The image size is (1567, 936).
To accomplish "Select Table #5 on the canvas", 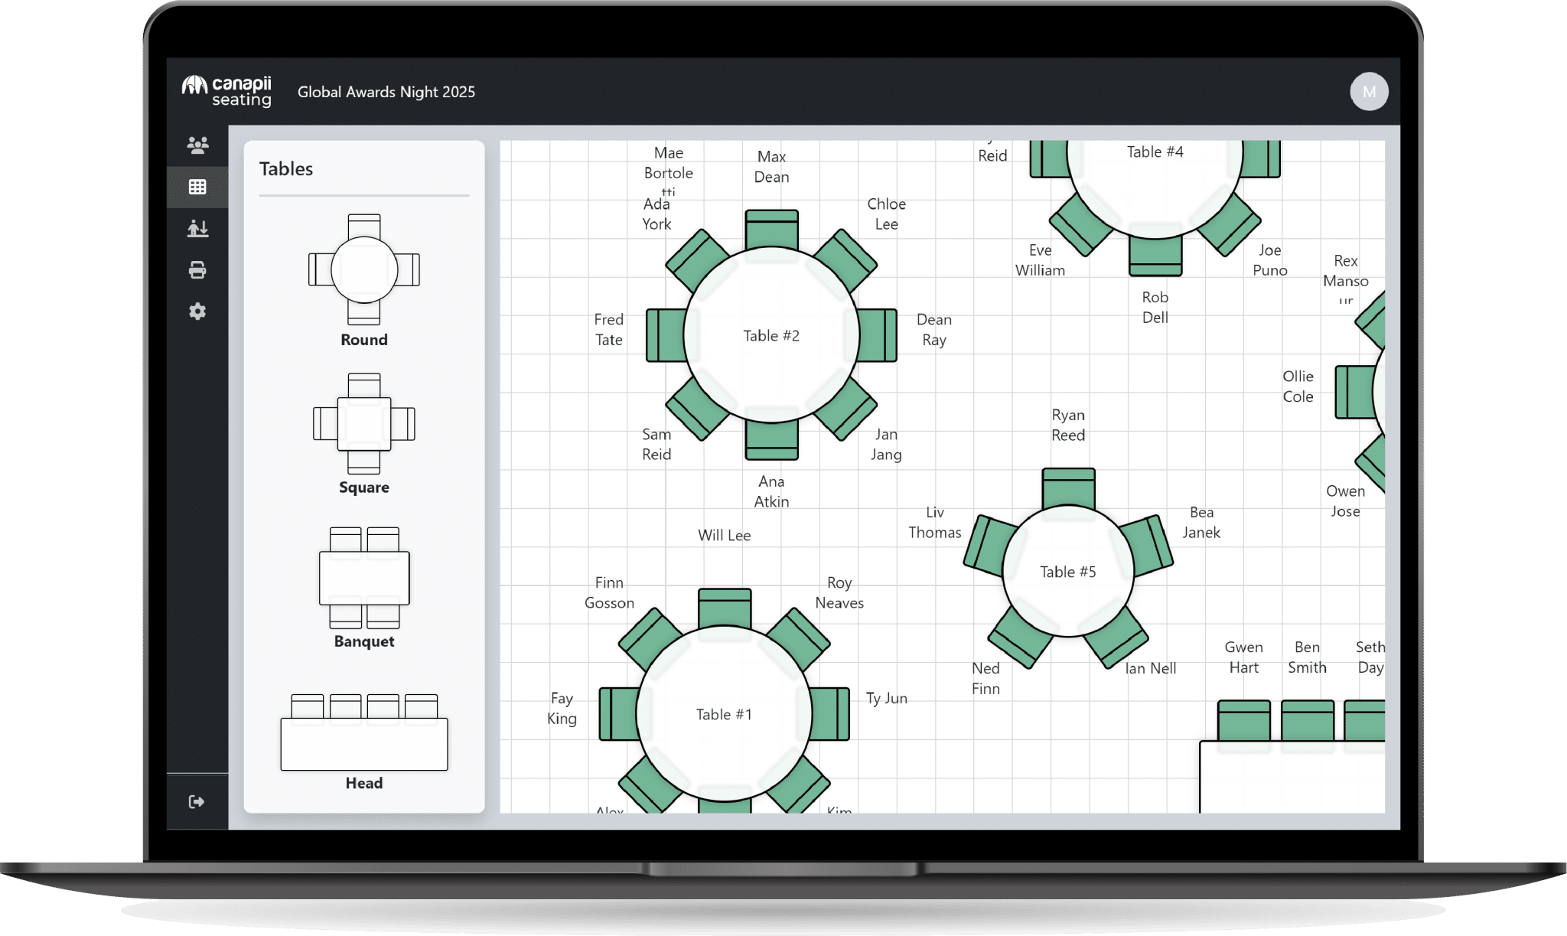I will point(1067,572).
